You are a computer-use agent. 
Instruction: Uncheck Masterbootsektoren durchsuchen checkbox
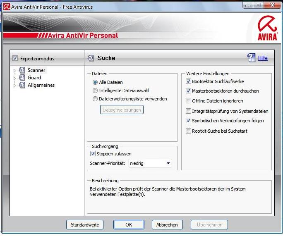coord(188,91)
